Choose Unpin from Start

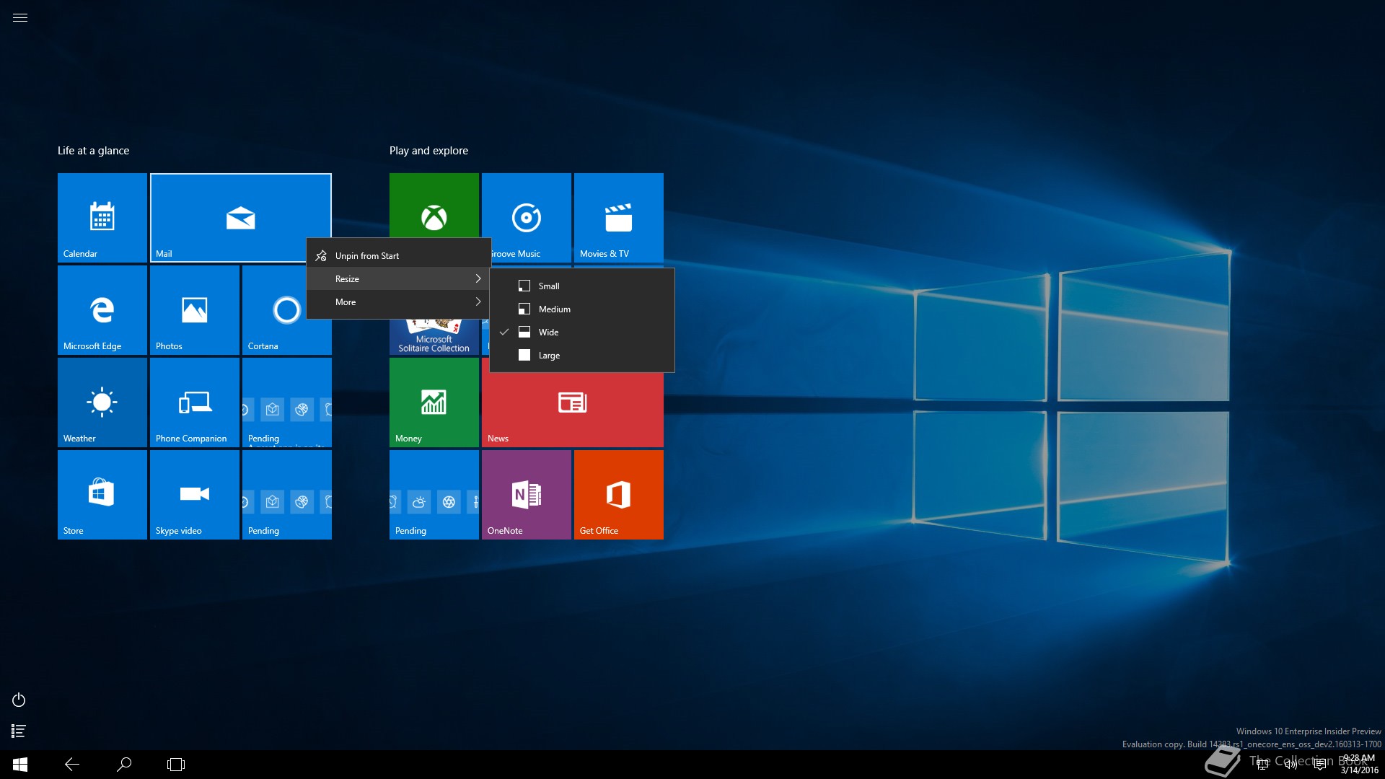coord(399,256)
